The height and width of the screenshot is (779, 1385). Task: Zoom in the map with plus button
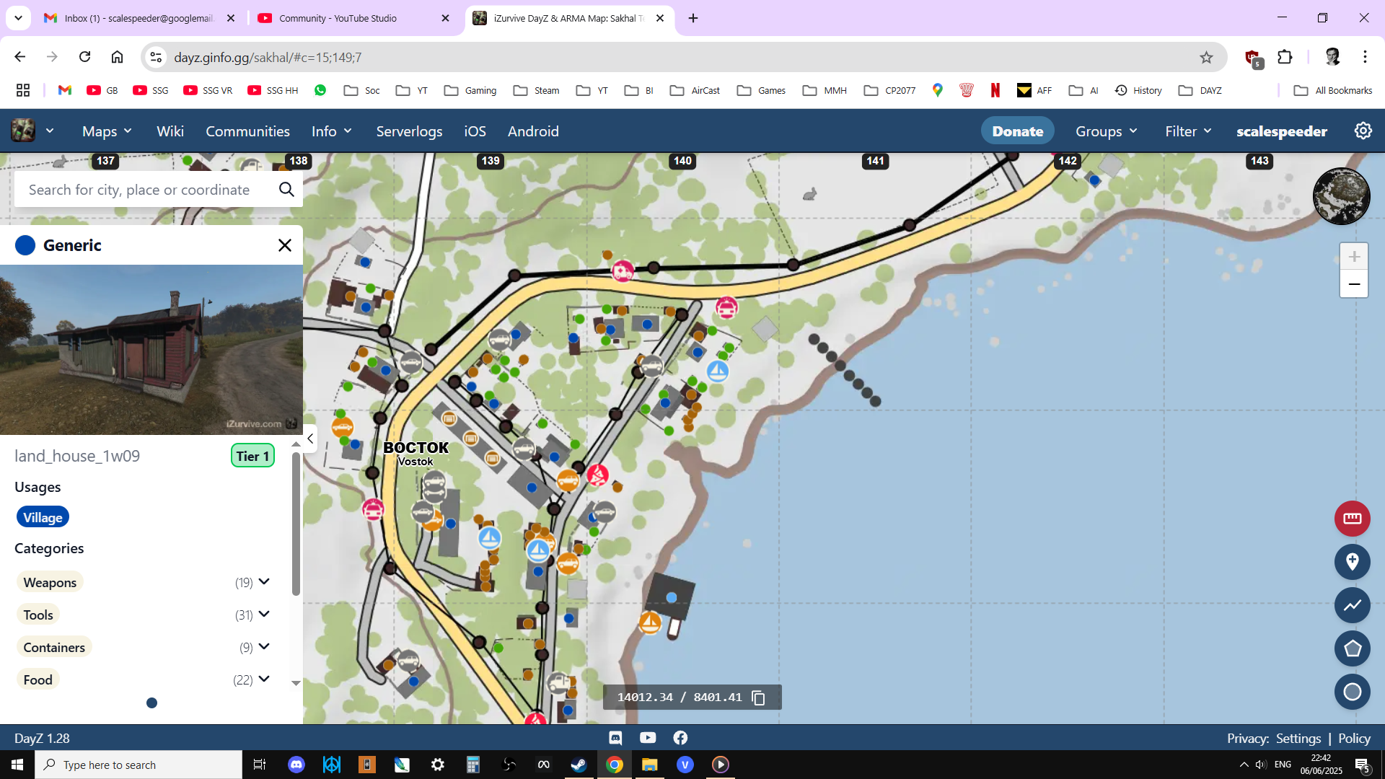tap(1354, 257)
